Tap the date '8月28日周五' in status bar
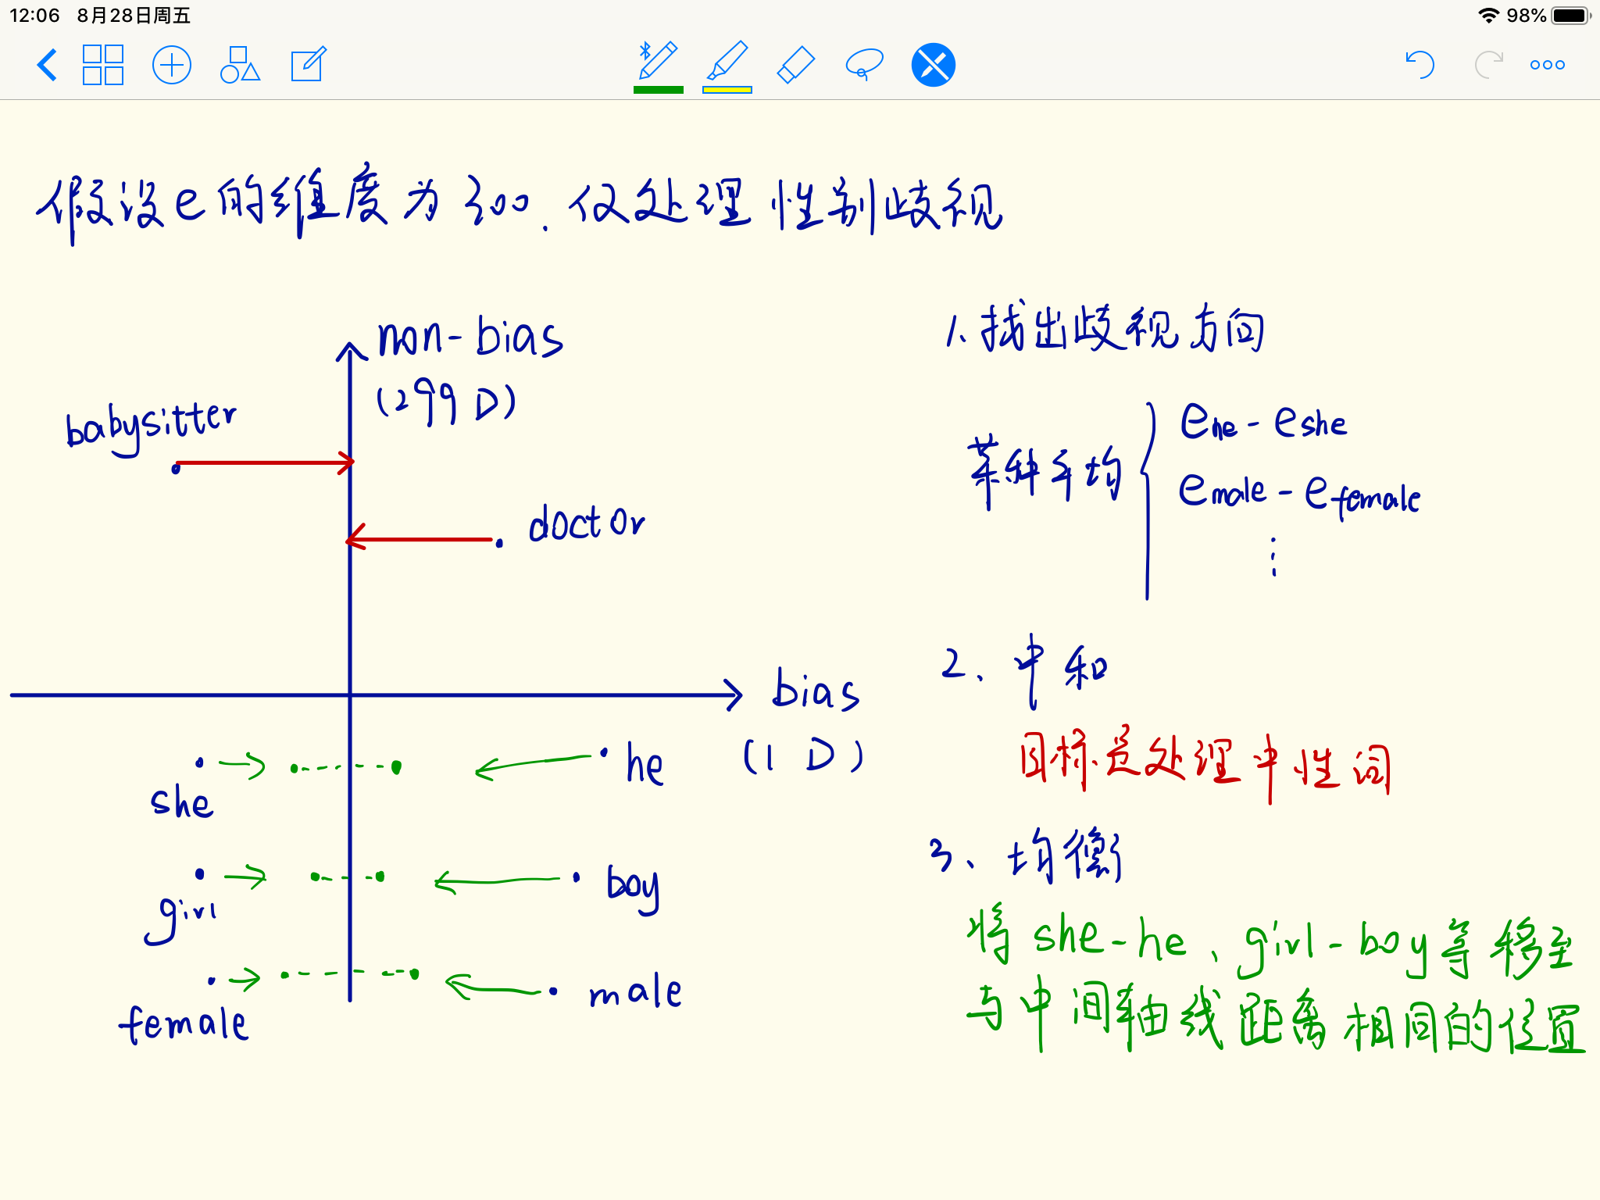 [x=134, y=16]
